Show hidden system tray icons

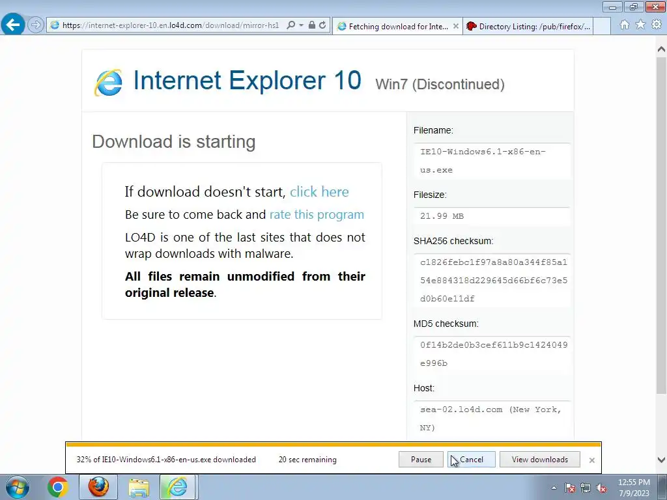pos(554,488)
